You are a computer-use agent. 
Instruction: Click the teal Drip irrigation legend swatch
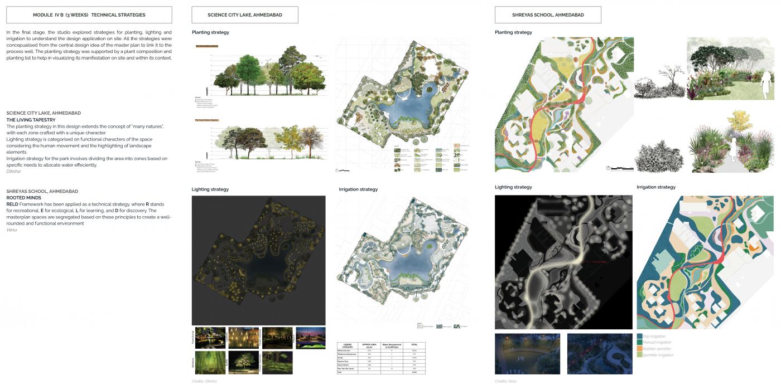click(639, 336)
